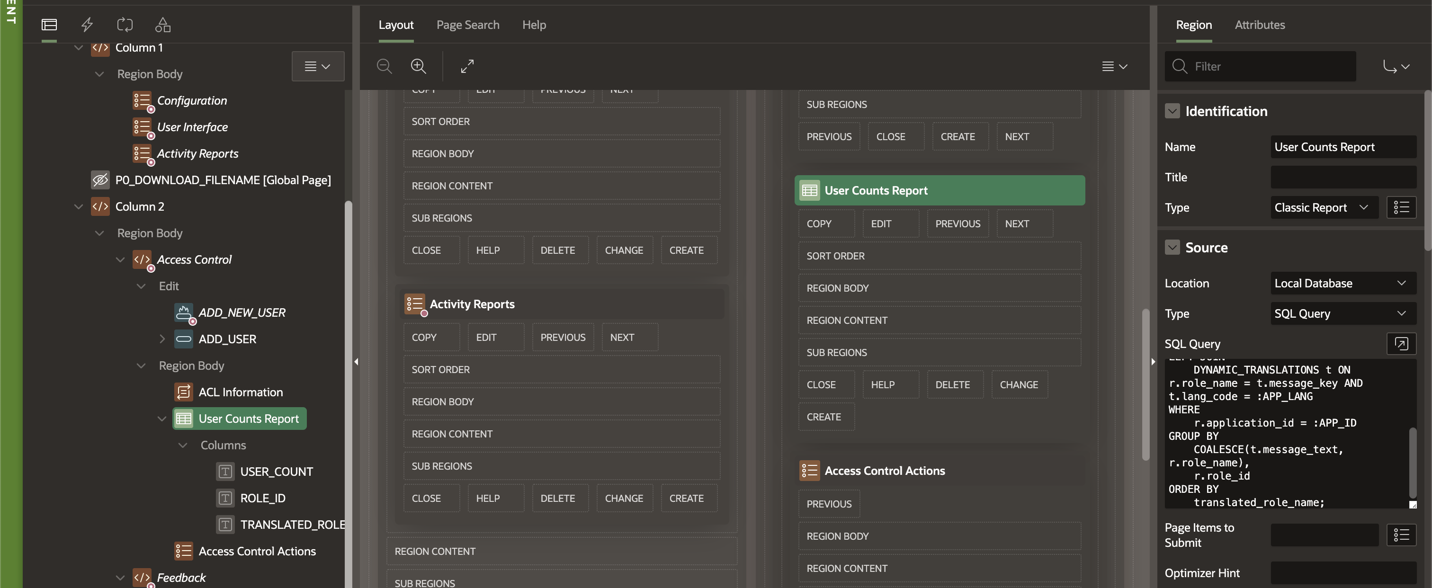
Task: Click the Page Items to Submit list icon
Action: tap(1400, 535)
